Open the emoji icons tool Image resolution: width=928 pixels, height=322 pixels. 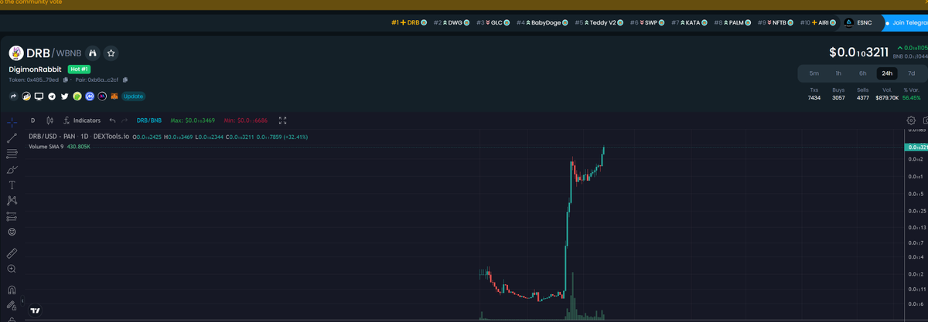12,232
